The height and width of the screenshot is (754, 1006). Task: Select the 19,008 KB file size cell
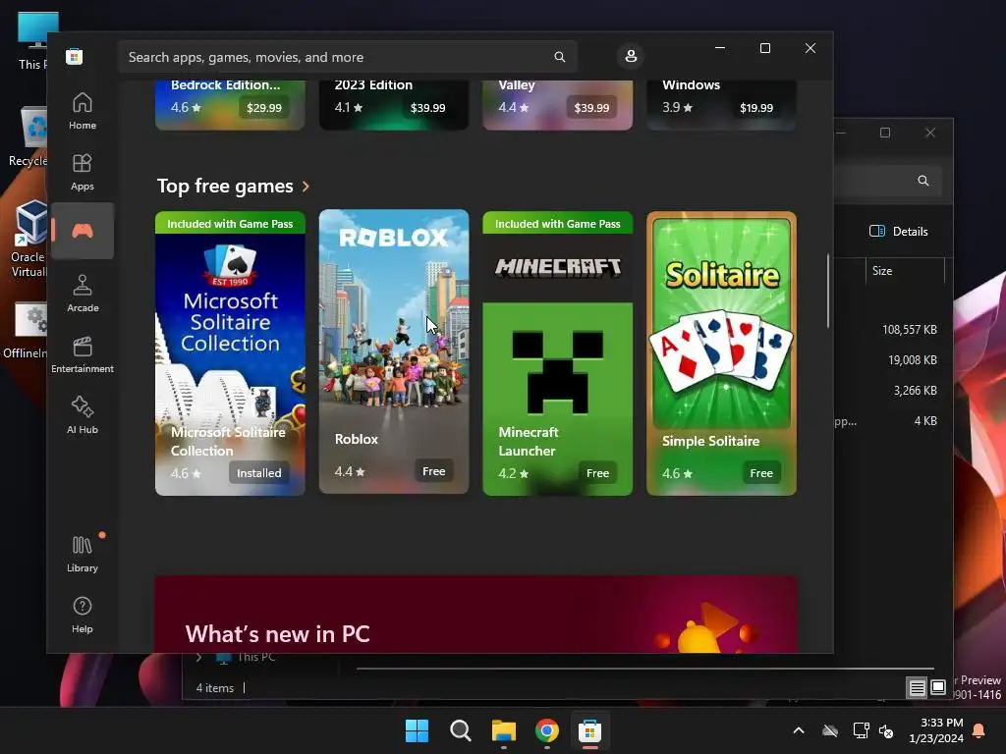(x=913, y=359)
